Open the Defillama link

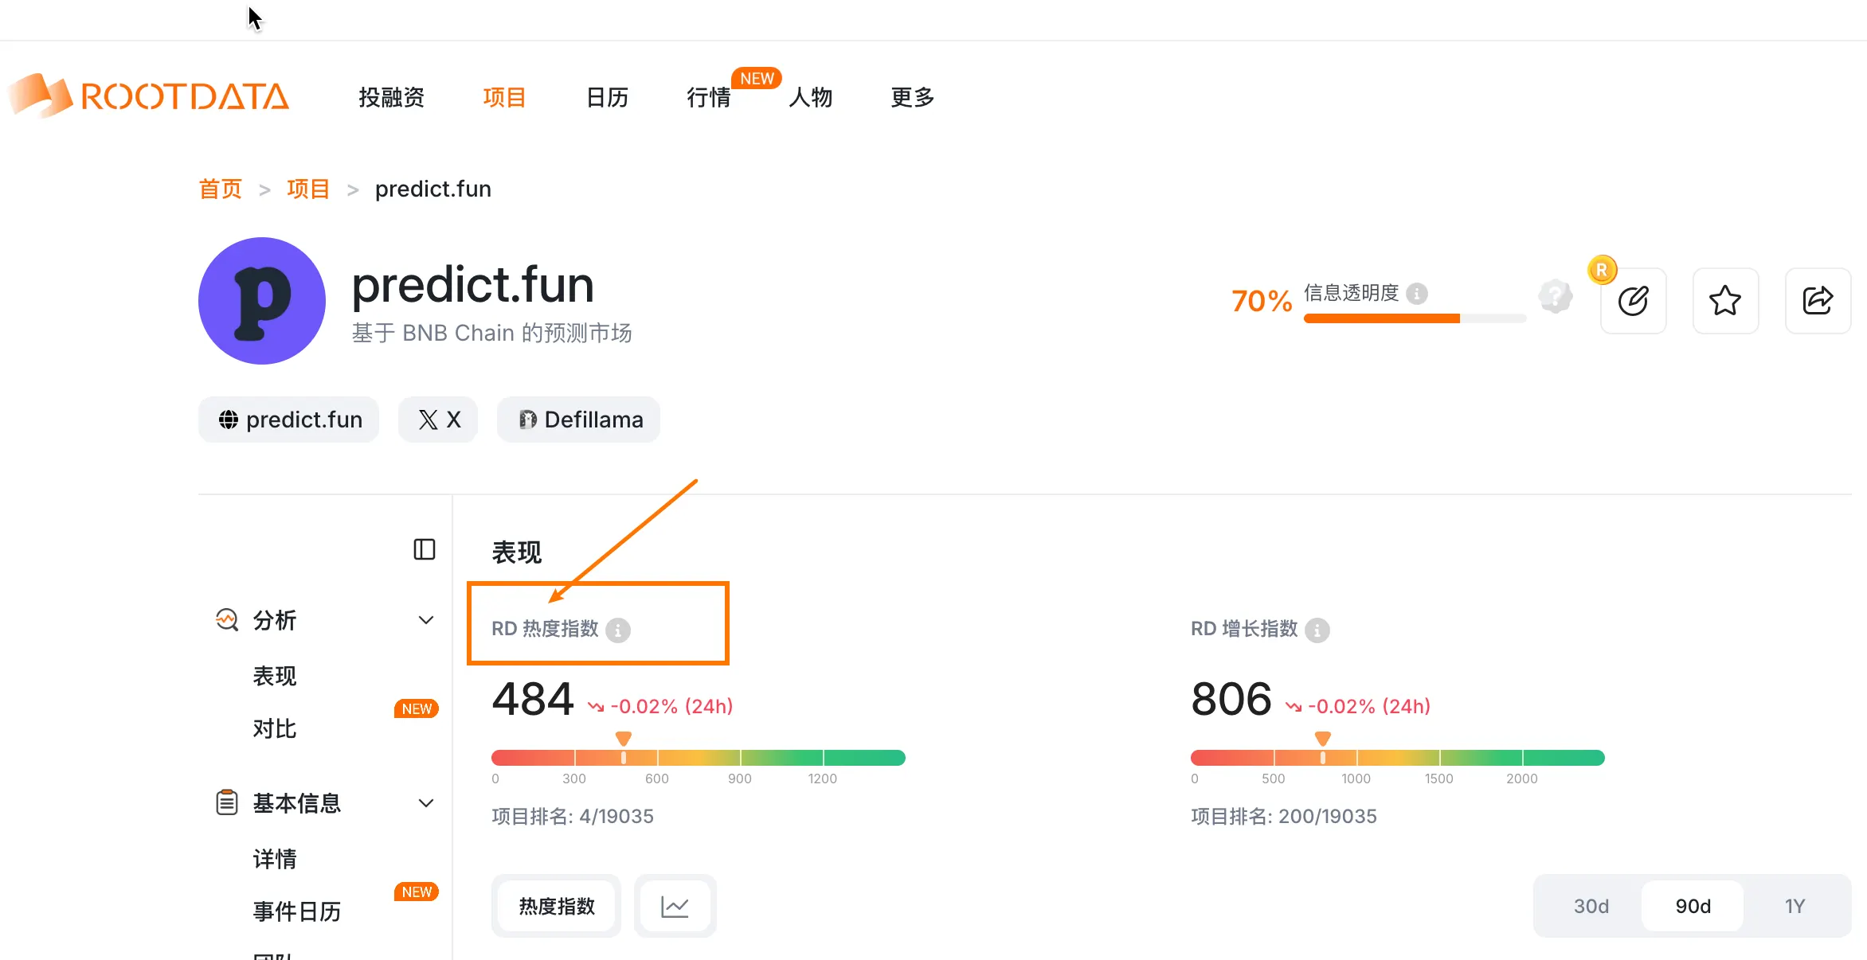click(x=579, y=420)
